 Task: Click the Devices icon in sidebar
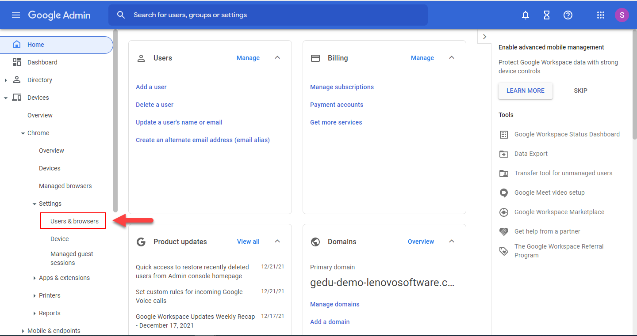[x=17, y=98]
